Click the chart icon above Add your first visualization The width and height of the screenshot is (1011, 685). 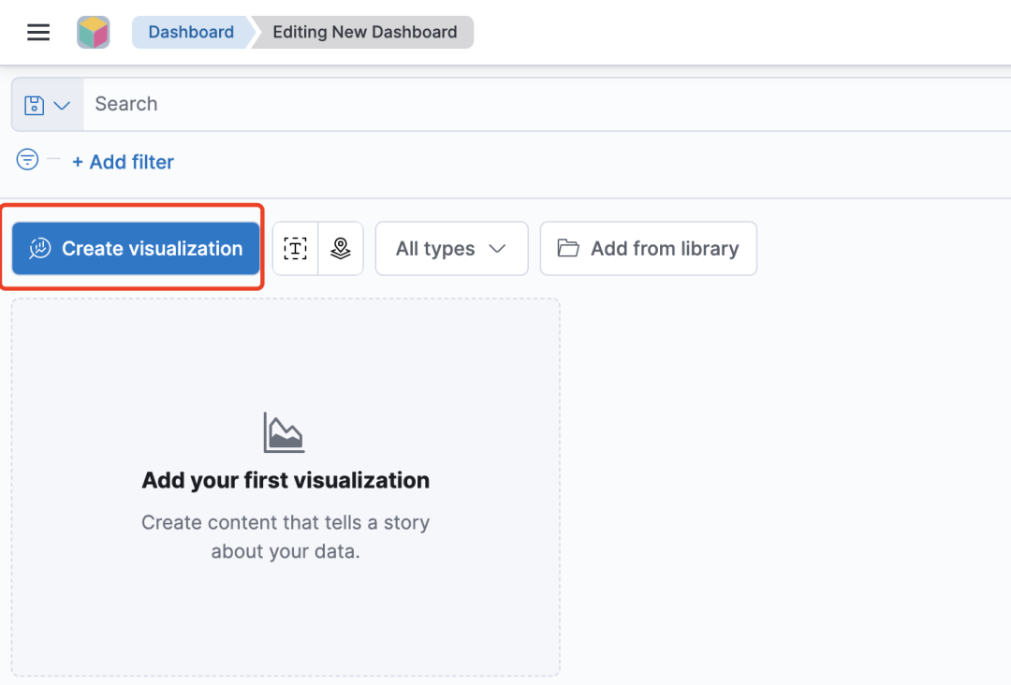(285, 432)
